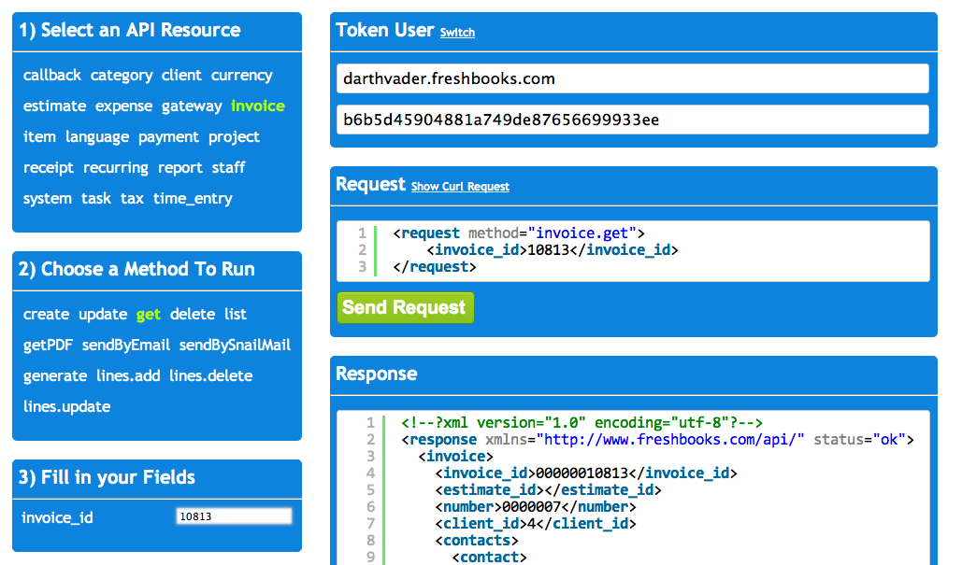Select the project resource
Image resolution: width=962 pixels, height=565 pixels.
234,136
